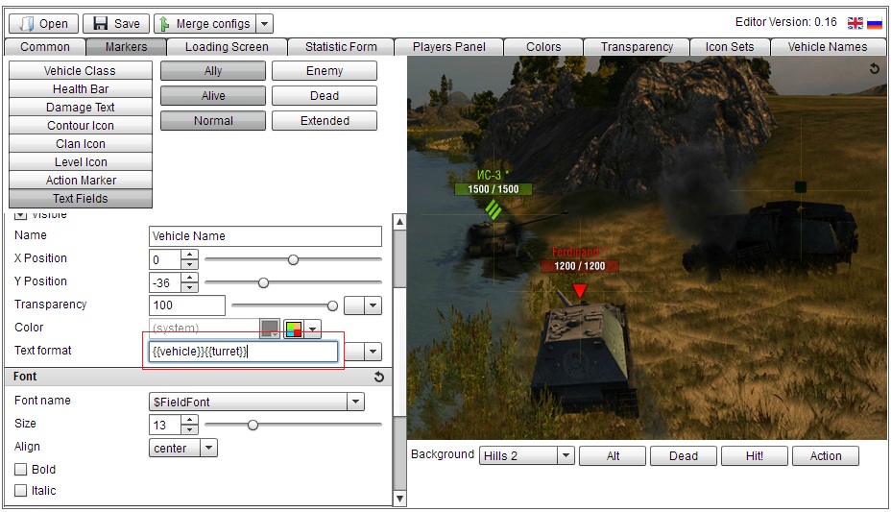This screenshot has height=512, width=891.
Task: Click Merge configs button
Action: coord(205,24)
